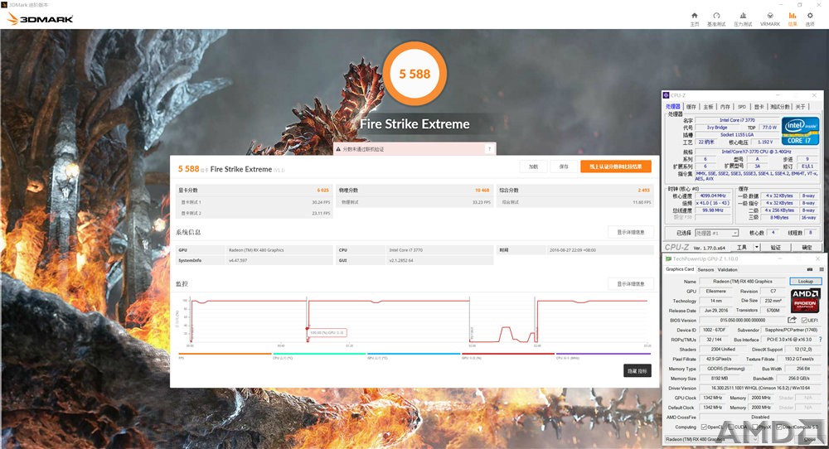
Task: Click the blue GPU temperature legend bar
Action: pos(414,354)
